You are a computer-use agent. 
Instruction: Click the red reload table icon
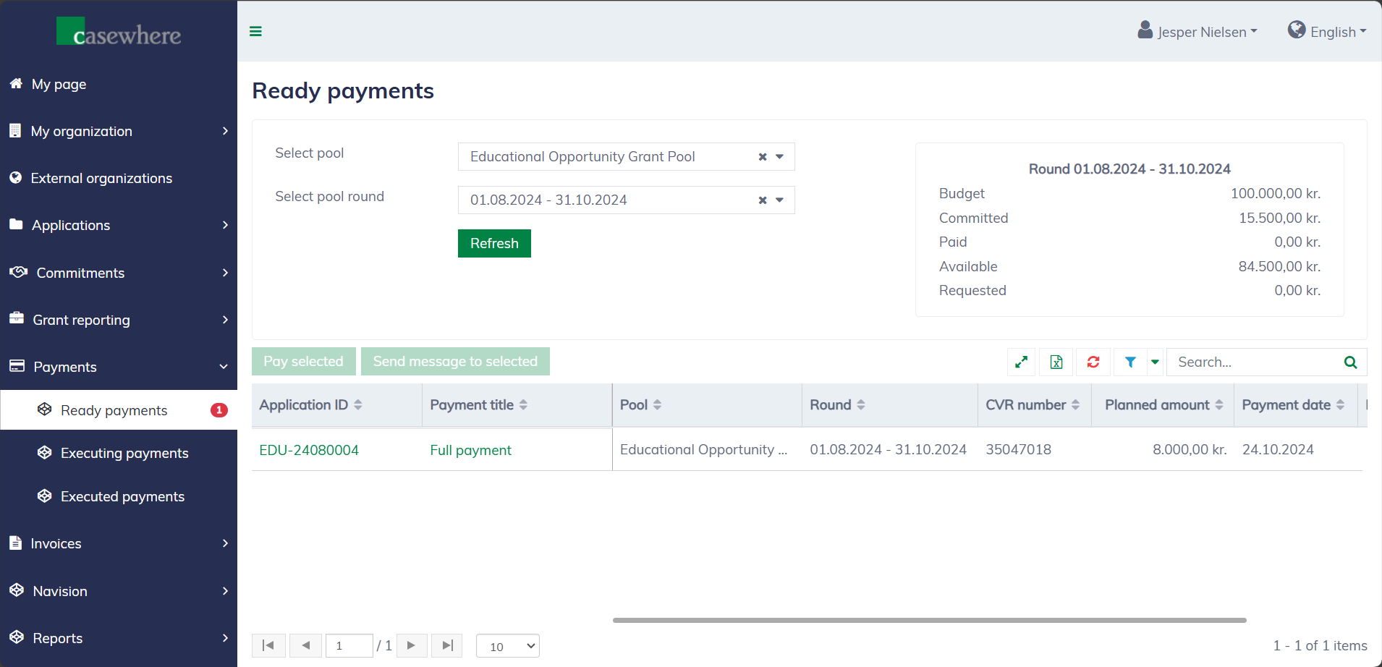tap(1093, 362)
